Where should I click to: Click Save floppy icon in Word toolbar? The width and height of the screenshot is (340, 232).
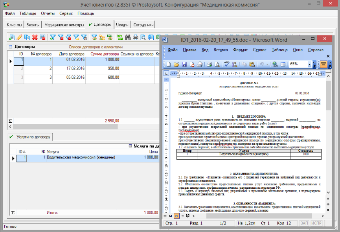coord(184,64)
